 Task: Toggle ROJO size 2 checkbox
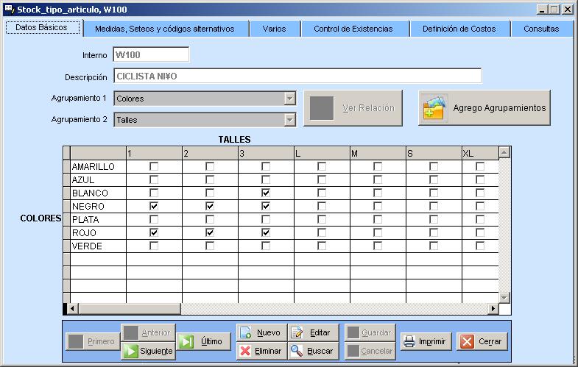[x=210, y=232]
